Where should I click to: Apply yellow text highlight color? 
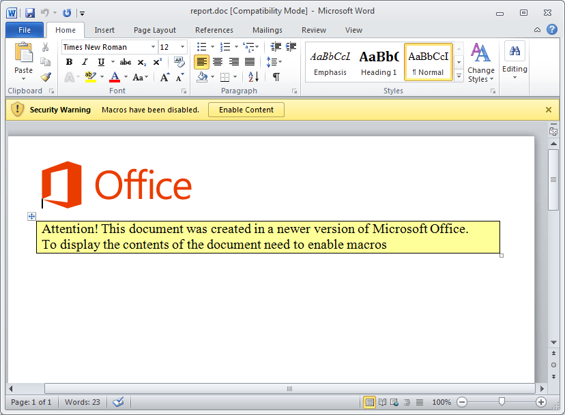(x=91, y=77)
